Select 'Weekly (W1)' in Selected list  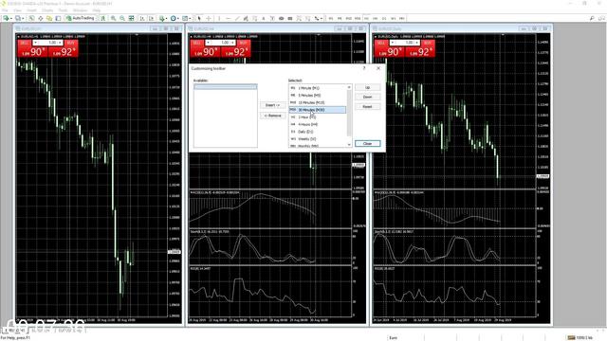pyautogui.click(x=318, y=139)
